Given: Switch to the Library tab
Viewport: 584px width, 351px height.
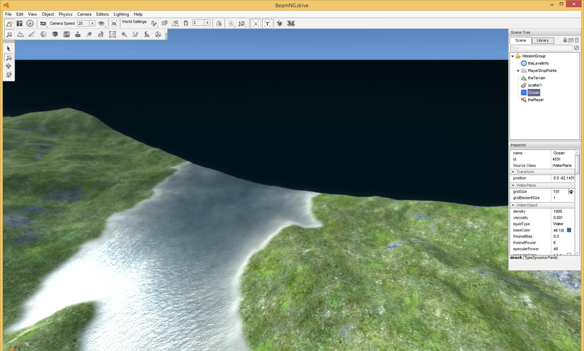Looking at the screenshot, I should 543,40.
